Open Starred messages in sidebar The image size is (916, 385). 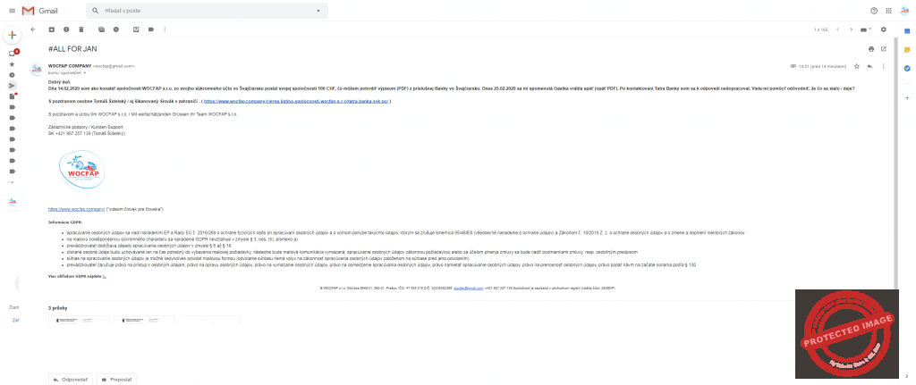12,64
